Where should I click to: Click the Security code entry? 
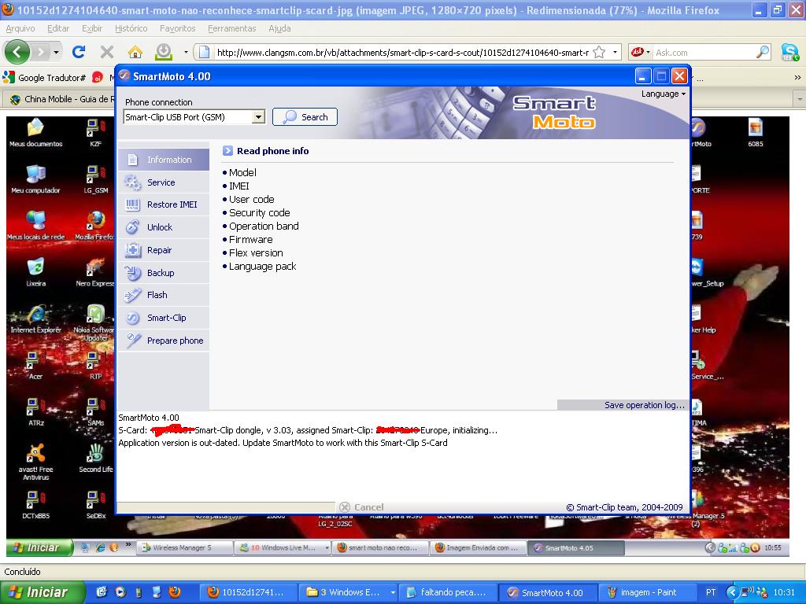(x=260, y=212)
